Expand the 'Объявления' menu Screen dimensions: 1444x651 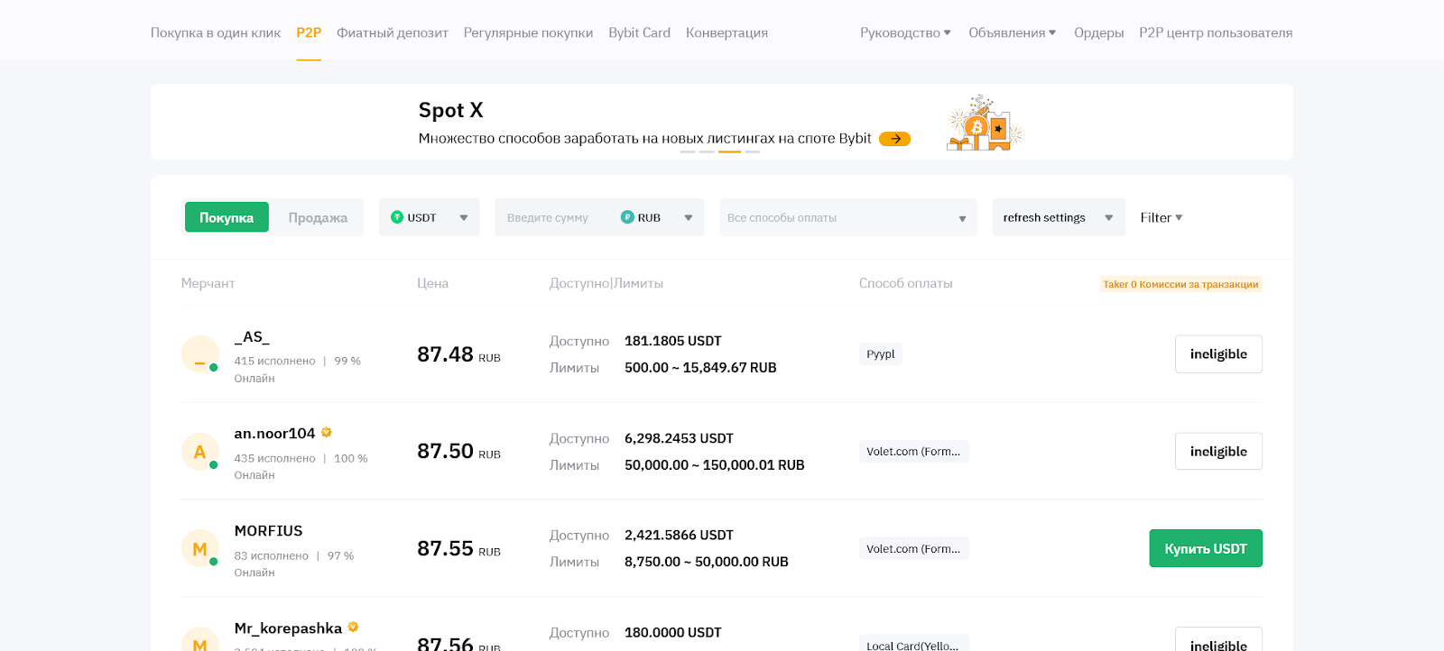pos(1012,32)
